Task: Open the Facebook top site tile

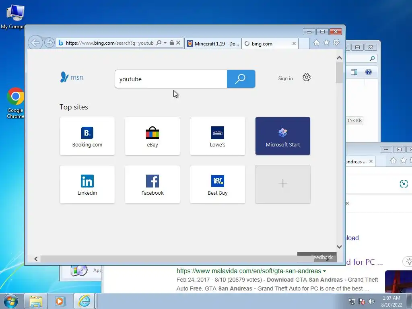Action: pyautogui.click(x=152, y=184)
